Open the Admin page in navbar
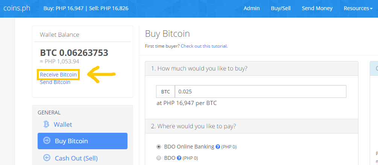The width and height of the screenshot is (378, 165). coord(252,8)
